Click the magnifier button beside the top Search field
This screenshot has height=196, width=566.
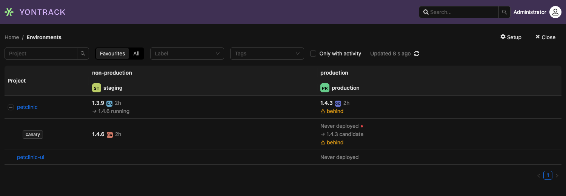[x=504, y=12]
